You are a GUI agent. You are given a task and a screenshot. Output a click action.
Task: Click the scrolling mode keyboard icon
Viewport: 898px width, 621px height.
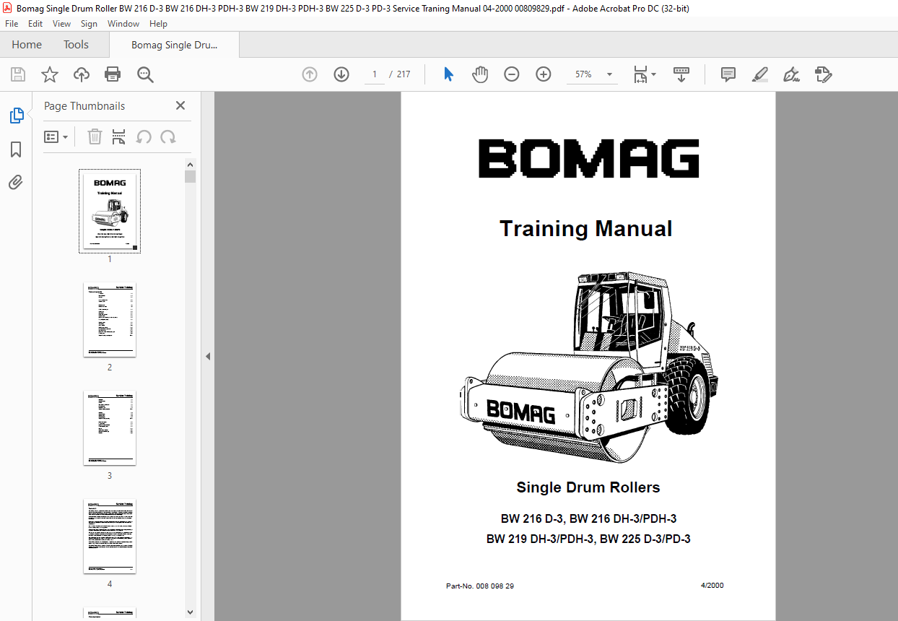tap(681, 74)
